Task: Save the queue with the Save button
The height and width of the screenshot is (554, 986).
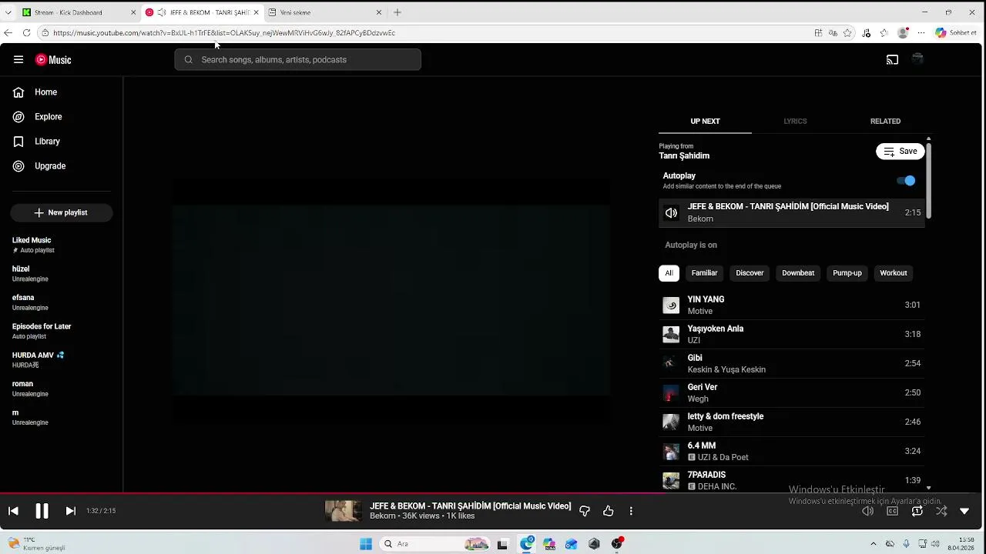Action: pyautogui.click(x=900, y=152)
